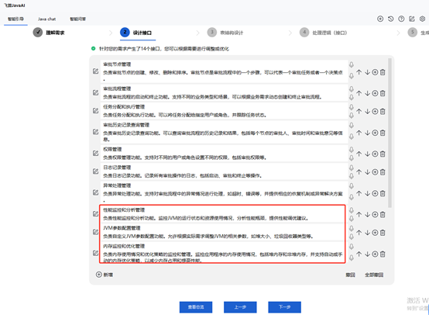Image resolution: width=429 pixels, height=315 pixels.
Task: Click into the 任务分配和执行管理 description text
Action: [x=184, y=115]
